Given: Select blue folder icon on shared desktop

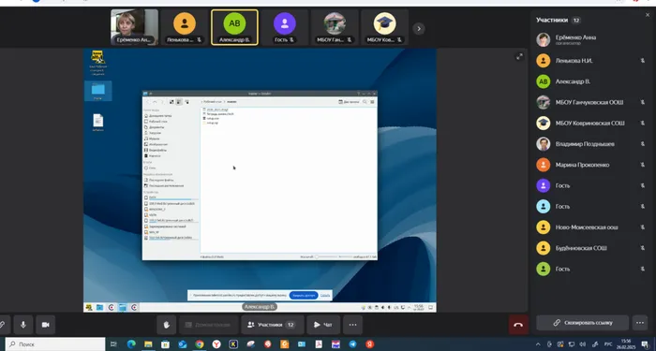Looking at the screenshot, I should click(x=97, y=90).
